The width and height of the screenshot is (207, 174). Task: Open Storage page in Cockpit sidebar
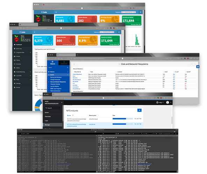52,125
